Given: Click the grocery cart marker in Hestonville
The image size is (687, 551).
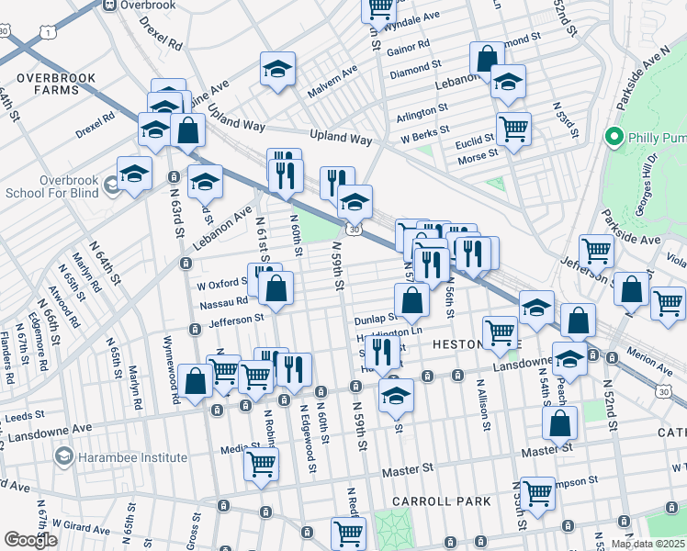Looking at the screenshot, I should pos(500,334).
